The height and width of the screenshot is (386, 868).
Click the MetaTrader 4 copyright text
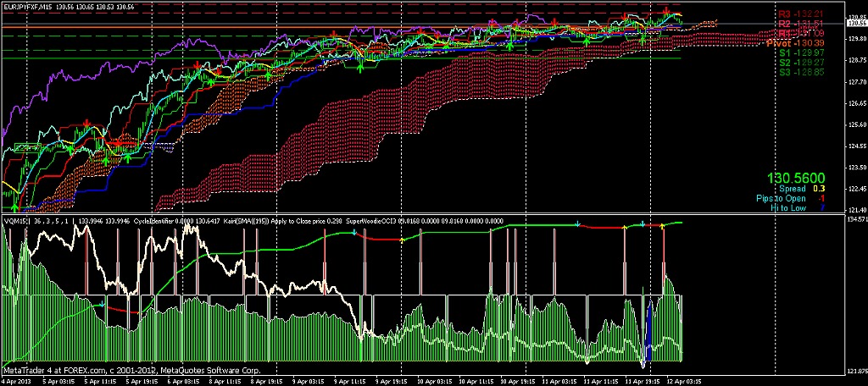pyautogui.click(x=131, y=370)
